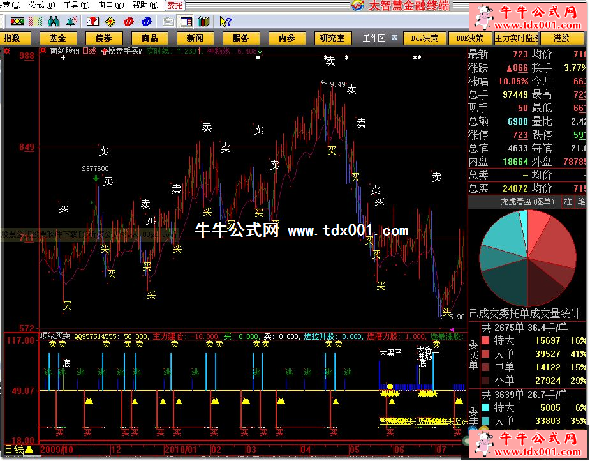The height and width of the screenshot is (461, 590).
Task: Expand the 工作区 dropdown arrow
Action: pyautogui.click(x=394, y=38)
